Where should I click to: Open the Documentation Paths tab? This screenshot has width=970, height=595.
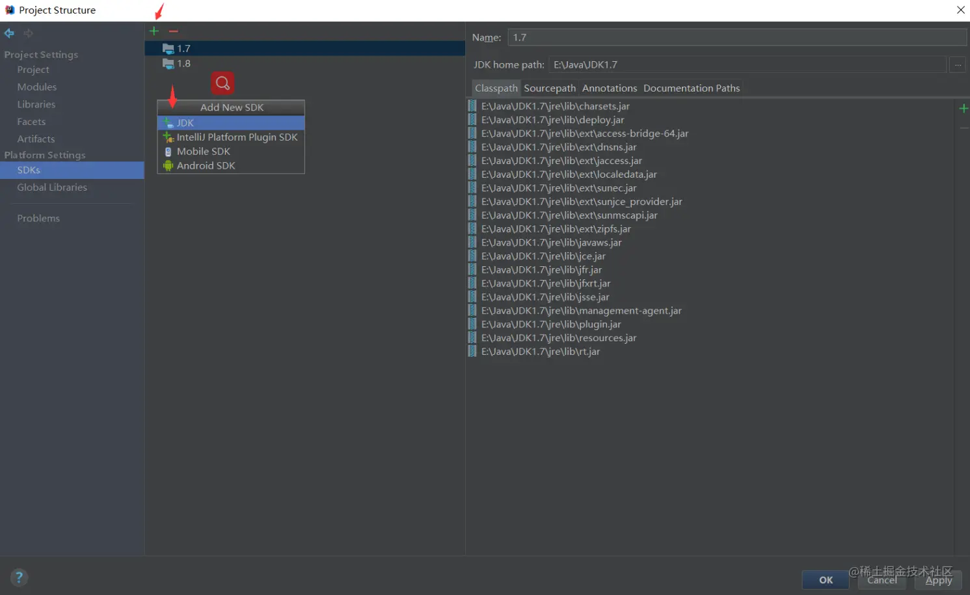(x=692, y=88)
